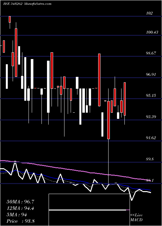Click the 98.67 price axis label

click(151, 53)
